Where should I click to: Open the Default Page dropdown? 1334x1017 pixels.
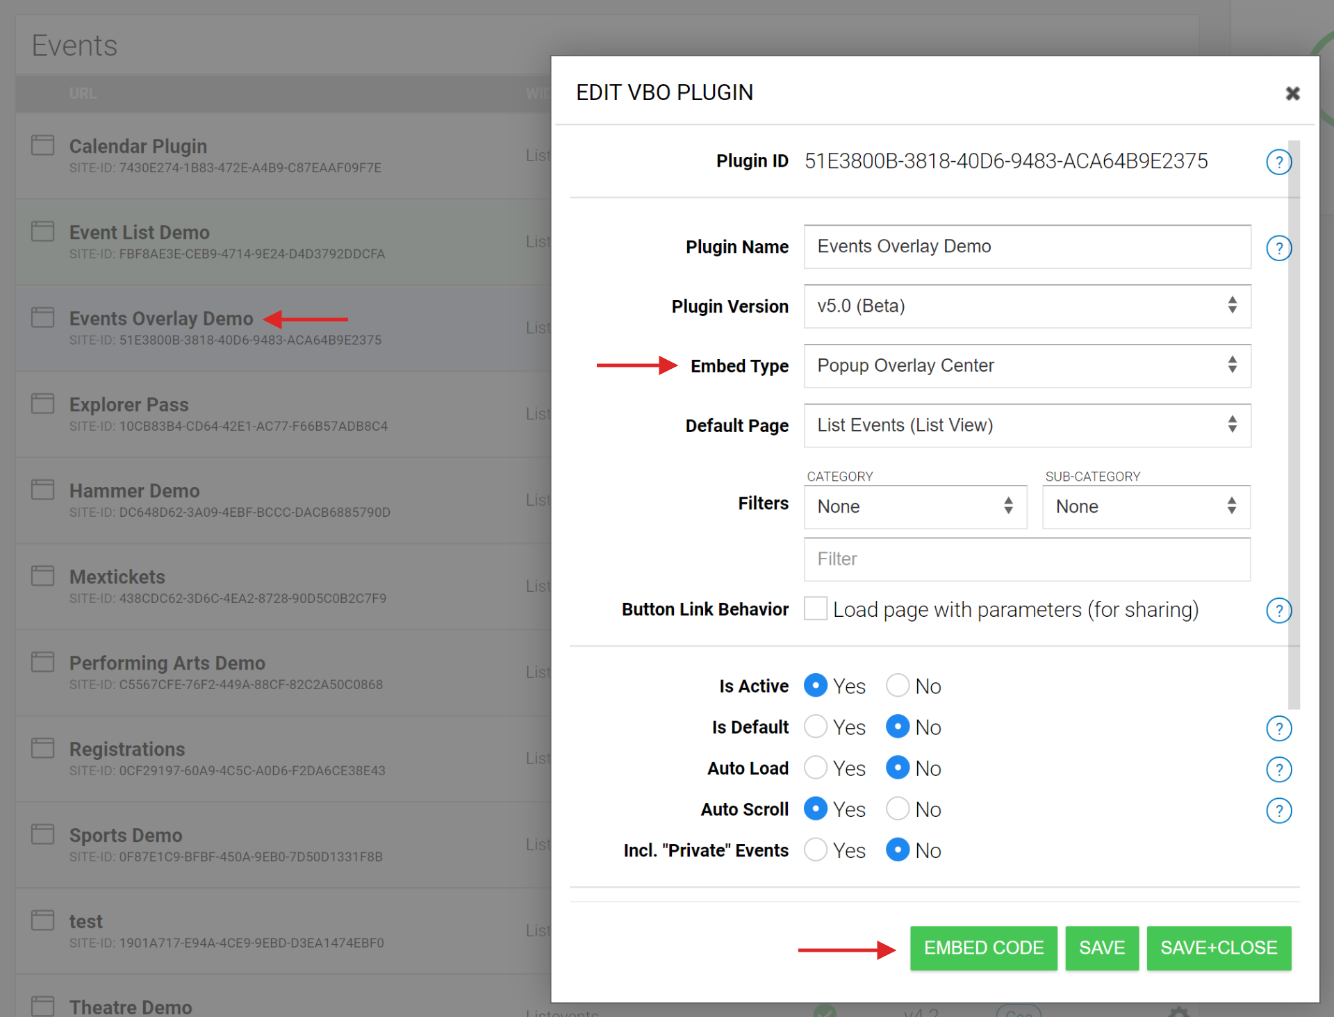(x=1028, y=426)
